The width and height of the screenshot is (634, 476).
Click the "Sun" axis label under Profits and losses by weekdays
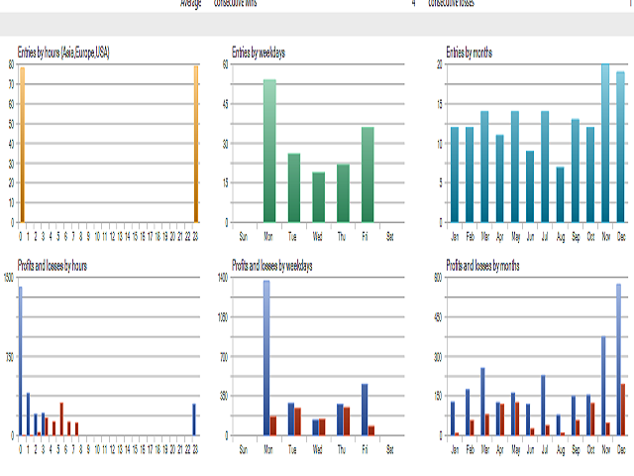[x=244, y=449]
